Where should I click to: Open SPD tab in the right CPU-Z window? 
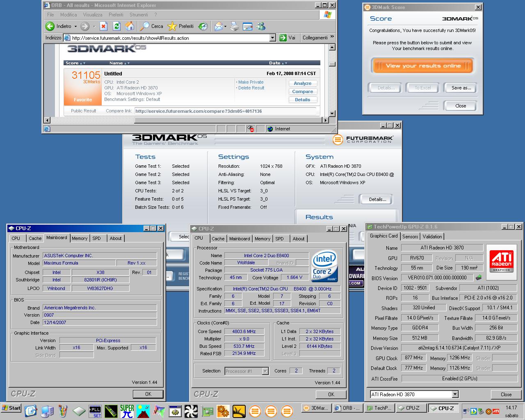coord(279,239)
